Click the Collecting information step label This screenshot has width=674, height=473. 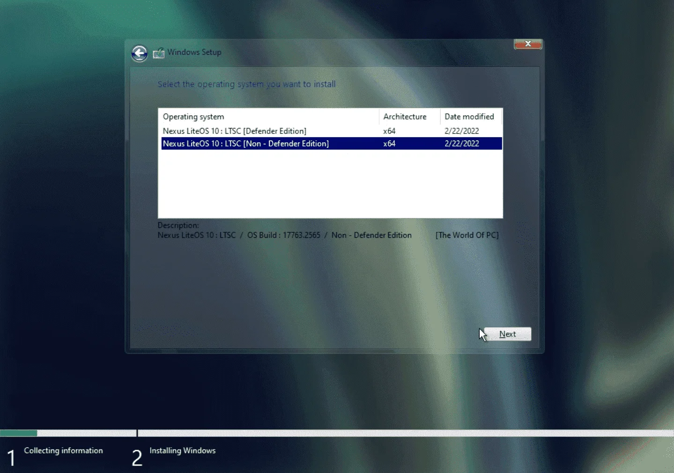63,451
